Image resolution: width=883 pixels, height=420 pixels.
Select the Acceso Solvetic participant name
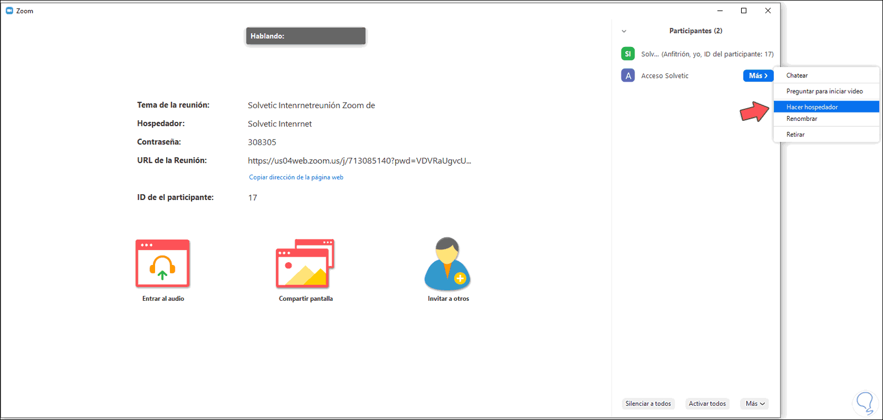tap(665, 76)
